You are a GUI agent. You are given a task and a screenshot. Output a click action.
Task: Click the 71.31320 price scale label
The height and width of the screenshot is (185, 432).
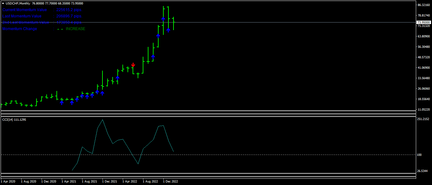pyautogui.click(x=424, y=26)
